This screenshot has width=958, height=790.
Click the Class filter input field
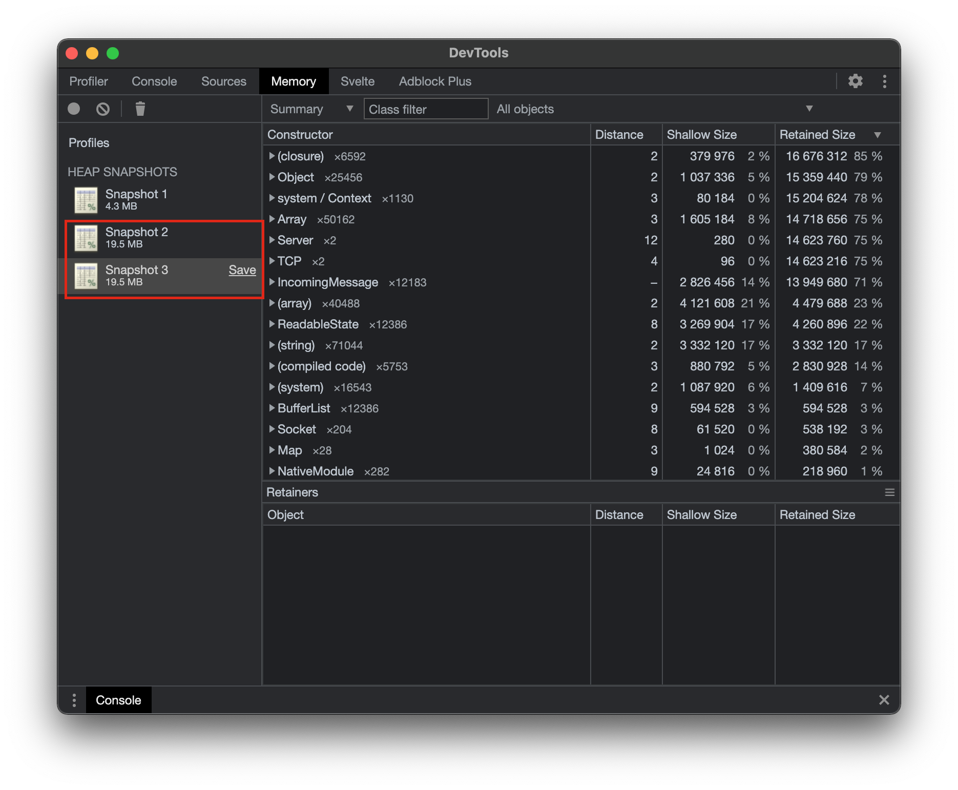(x=426, y=109)
